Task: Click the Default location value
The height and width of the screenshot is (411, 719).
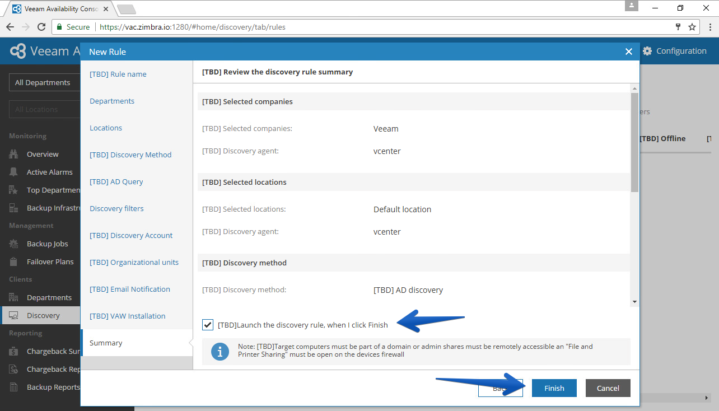Action: 402,209
